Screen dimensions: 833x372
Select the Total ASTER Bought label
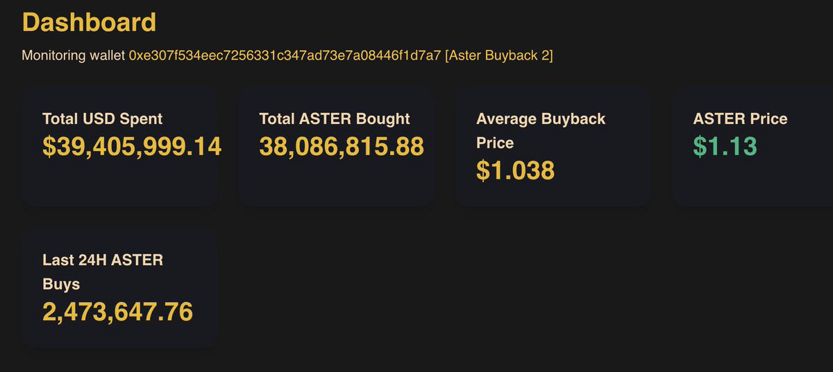click(335, 118)
